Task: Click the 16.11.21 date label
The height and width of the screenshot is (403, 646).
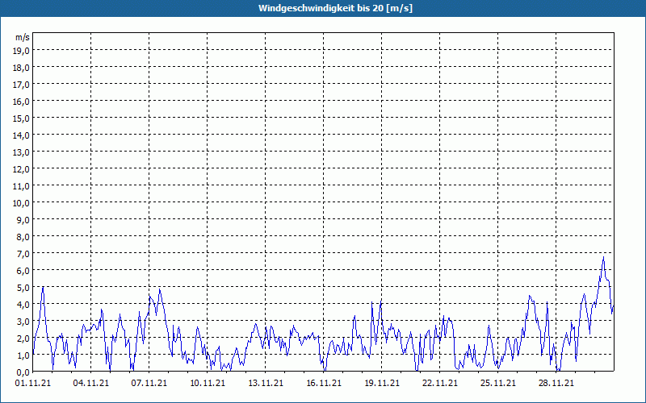Action: coord(324,384)
